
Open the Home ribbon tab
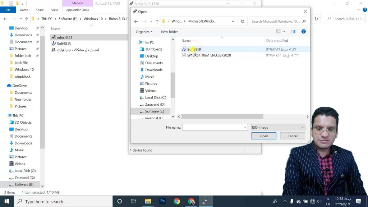(24, 10)
